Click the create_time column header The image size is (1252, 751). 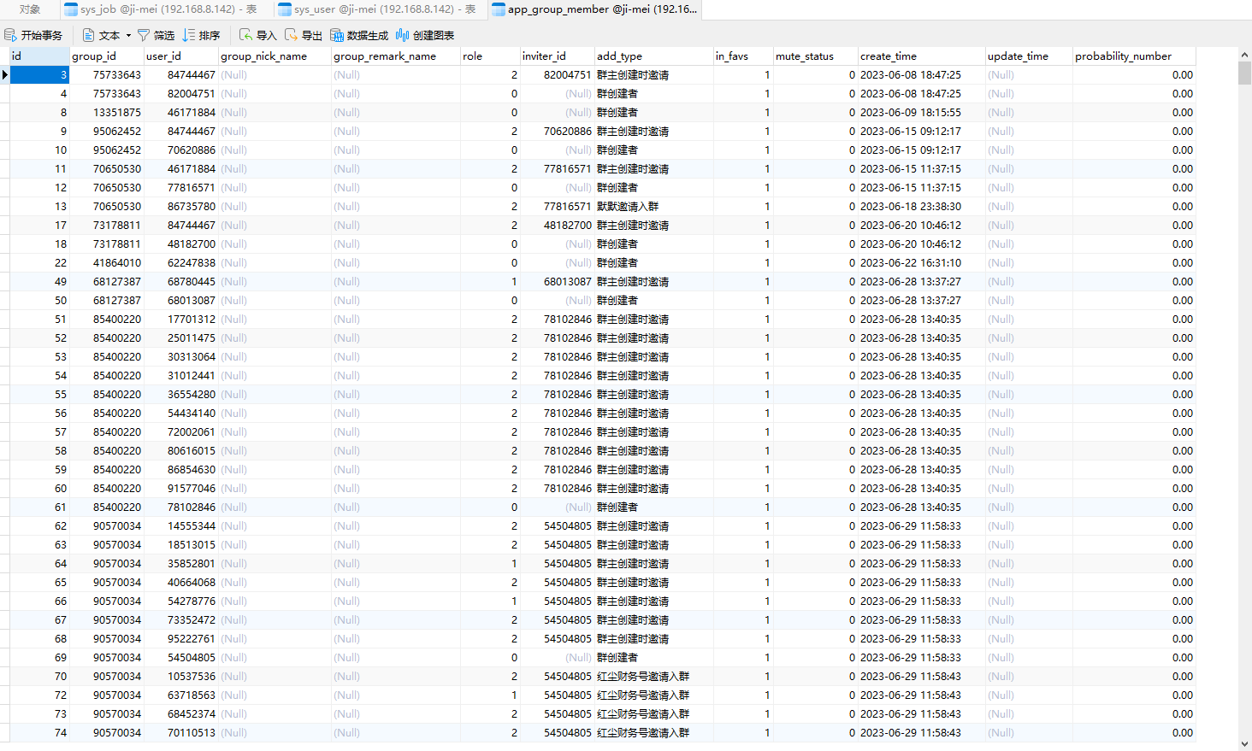tap(920, 56)
